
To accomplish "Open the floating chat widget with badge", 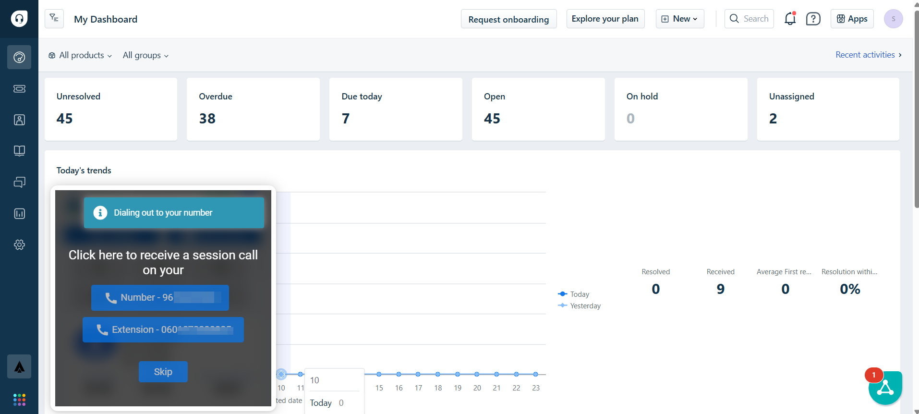I will 885,388.
